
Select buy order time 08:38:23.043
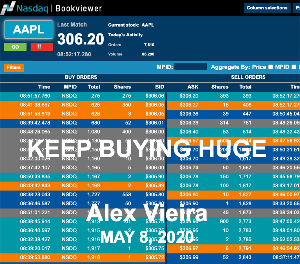click(x=35, y=195)
